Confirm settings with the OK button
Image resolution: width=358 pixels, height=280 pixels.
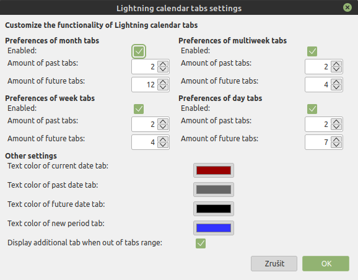point(326,263)
